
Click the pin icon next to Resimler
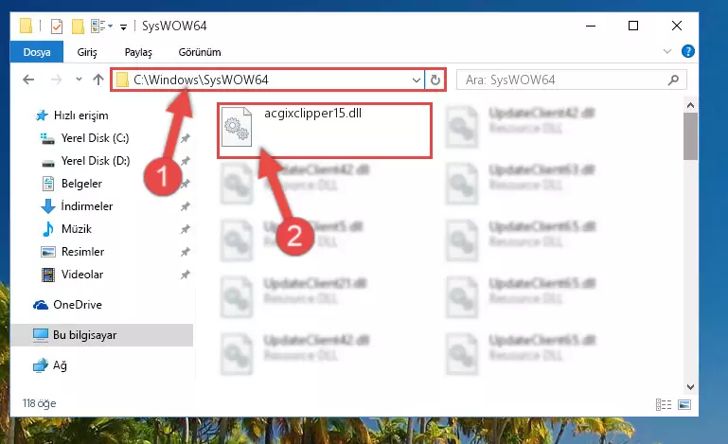coord(186,252)
